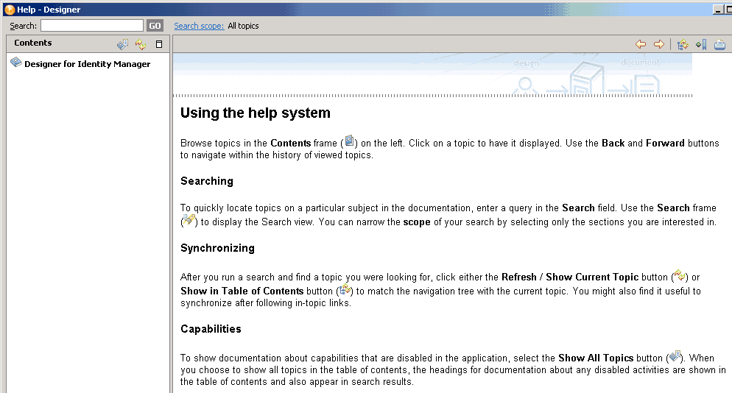
Task: Minimize the Help - Designer window
Action: click(x=718, y=10)
